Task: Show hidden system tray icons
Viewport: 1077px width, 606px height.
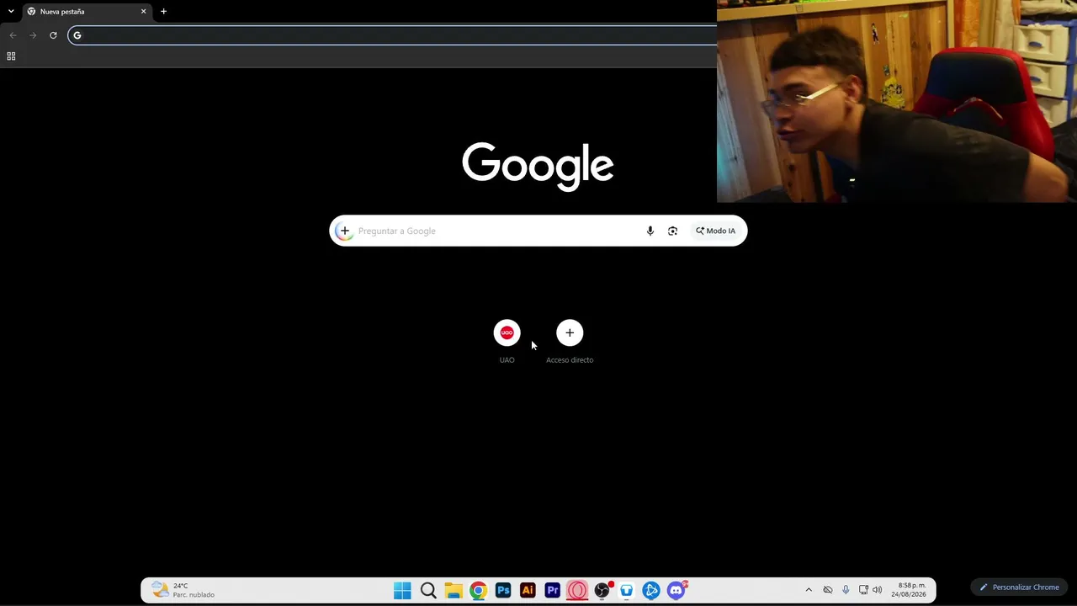Action: (x=809, y=590)
